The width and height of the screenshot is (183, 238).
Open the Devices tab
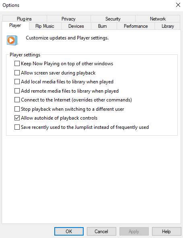76,26
